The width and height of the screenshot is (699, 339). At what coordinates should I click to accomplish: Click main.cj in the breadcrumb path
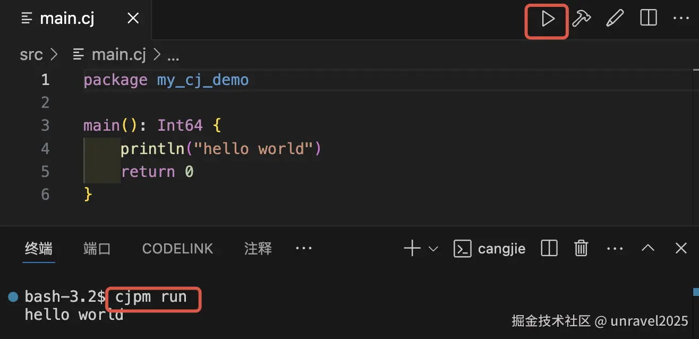(x=118, y=55)
